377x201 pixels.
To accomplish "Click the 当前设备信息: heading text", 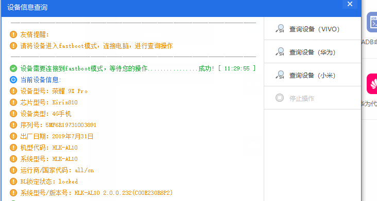I will click(41, 80).
